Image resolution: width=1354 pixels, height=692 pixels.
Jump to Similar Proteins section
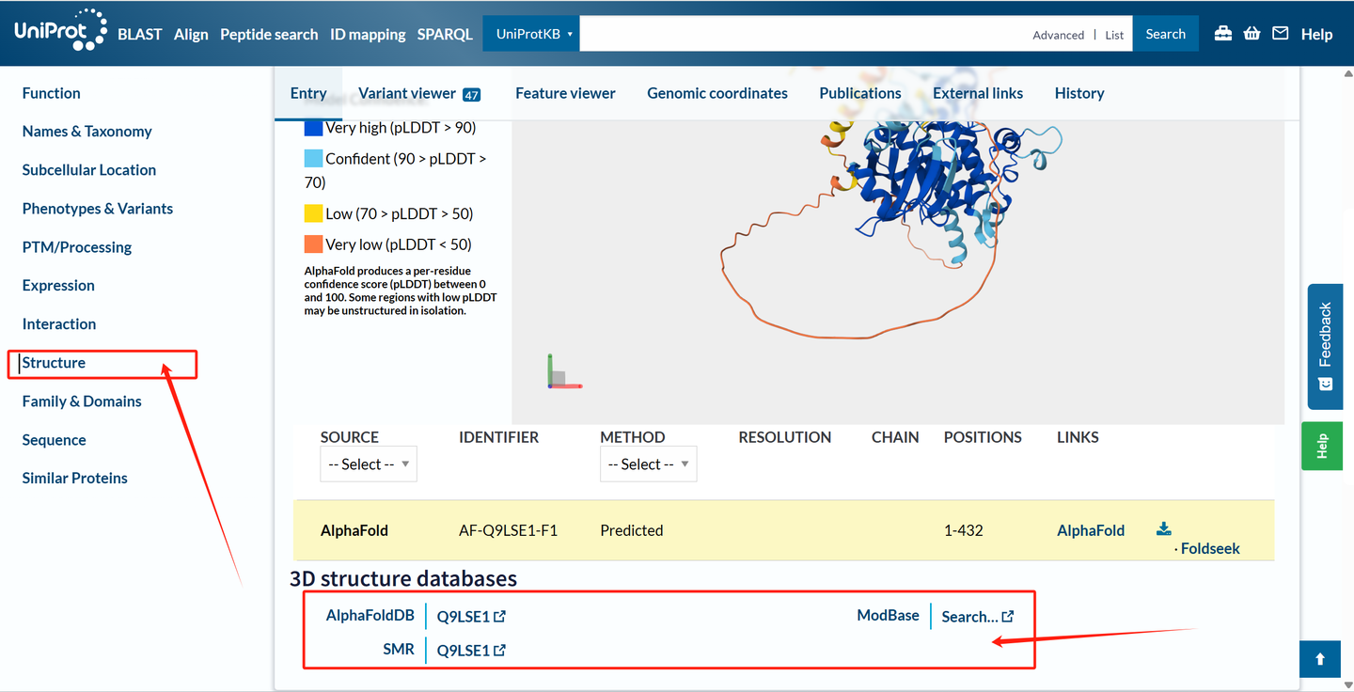[x=75, y=479]
